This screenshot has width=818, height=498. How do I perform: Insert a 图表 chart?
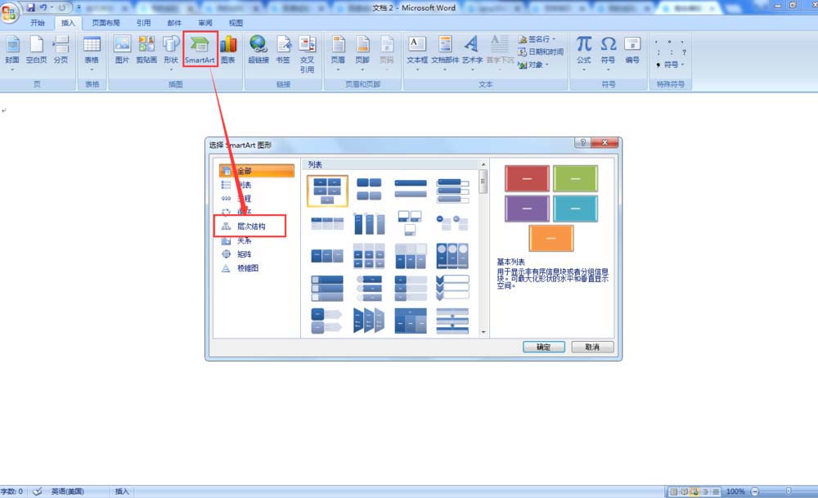(228, 51)
